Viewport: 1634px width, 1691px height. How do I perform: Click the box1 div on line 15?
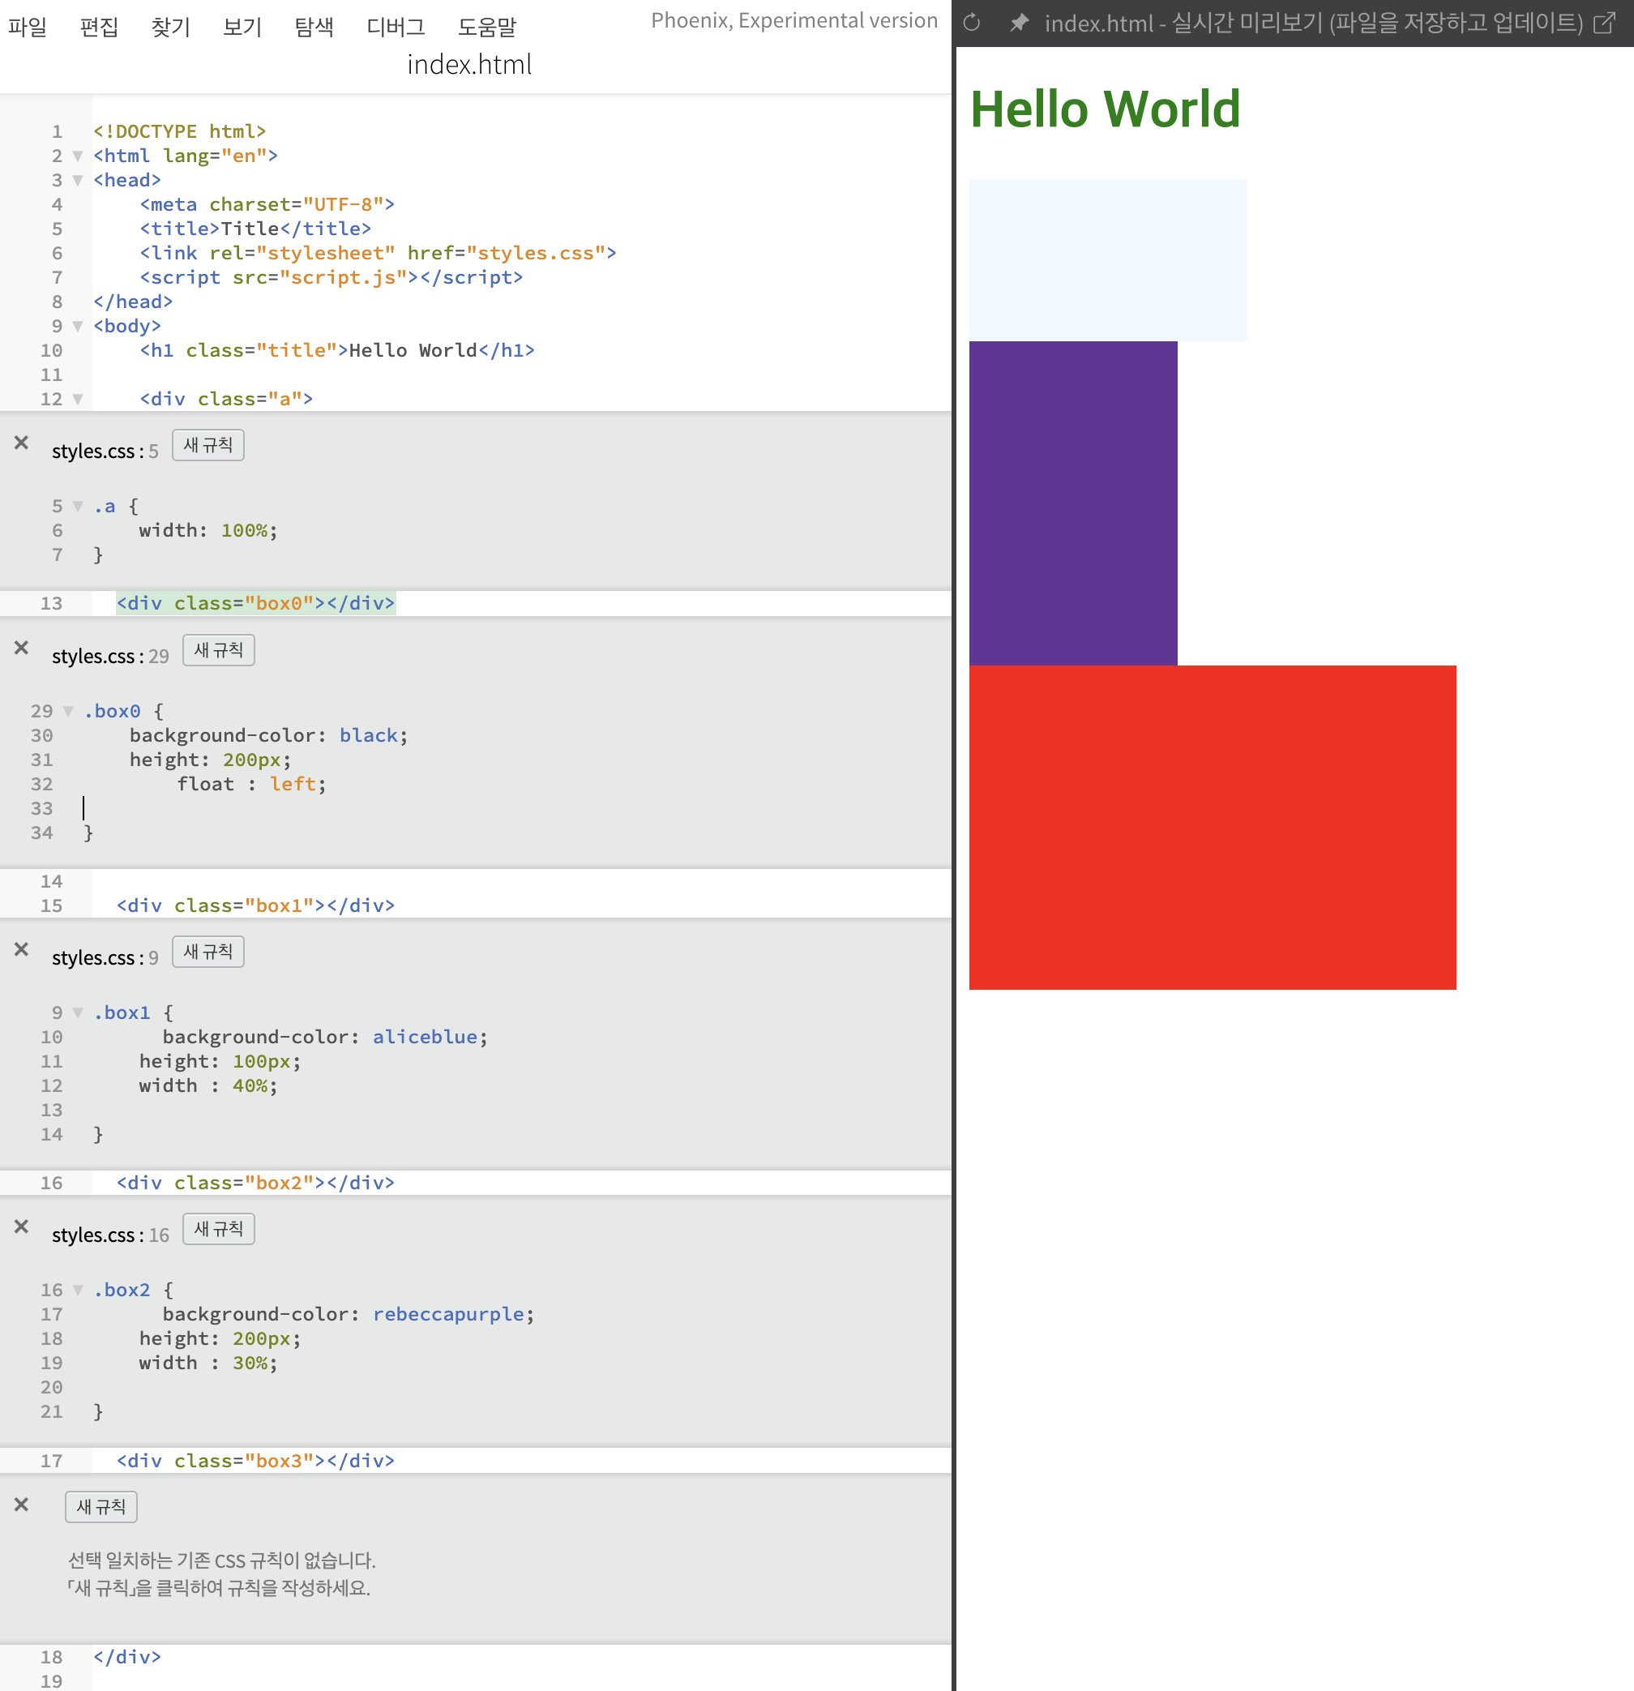click(255, 906)
